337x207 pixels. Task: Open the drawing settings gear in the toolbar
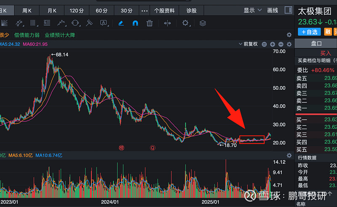186,23
